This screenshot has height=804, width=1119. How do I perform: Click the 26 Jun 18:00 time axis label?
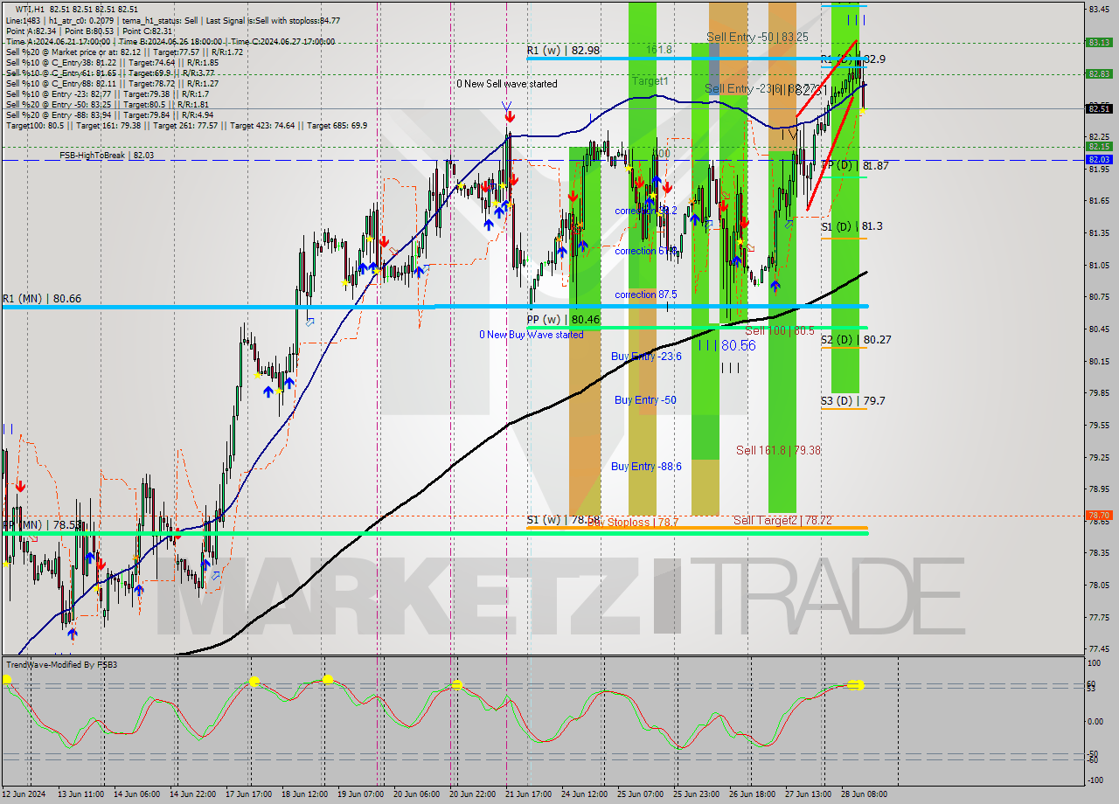coord(752,794)
